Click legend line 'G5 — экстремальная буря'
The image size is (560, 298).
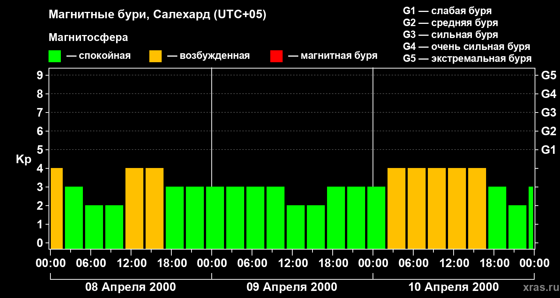tap(467, 58)
